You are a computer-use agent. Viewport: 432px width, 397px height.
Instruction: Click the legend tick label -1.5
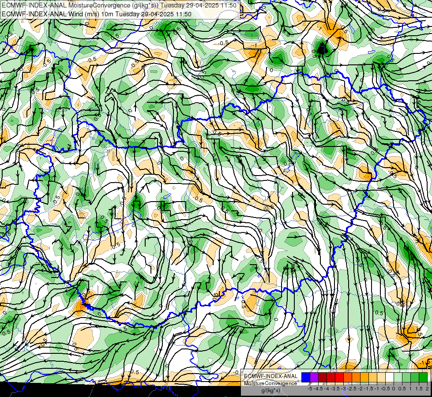pyautogui.click(x=368, y=389)
